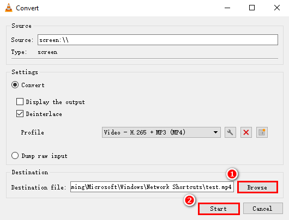Cancel the Convert dialog
Screen dimensions: 289x220
click(x=263, y=209)
